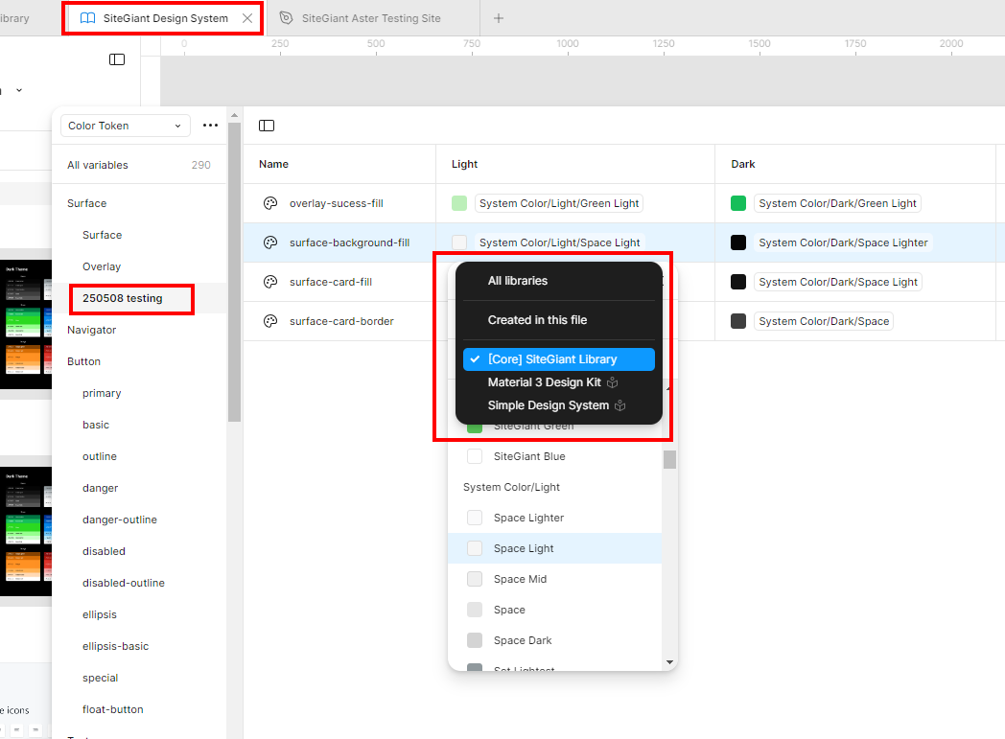This screenshot has height=739, width=1005.
Task: Click the prototype icon on Aster Testing tab
Action: click(287, 18)
